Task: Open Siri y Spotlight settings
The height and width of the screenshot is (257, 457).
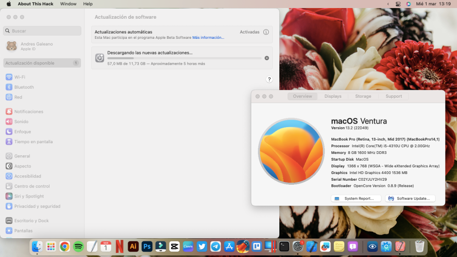Action: pos(29,196)
